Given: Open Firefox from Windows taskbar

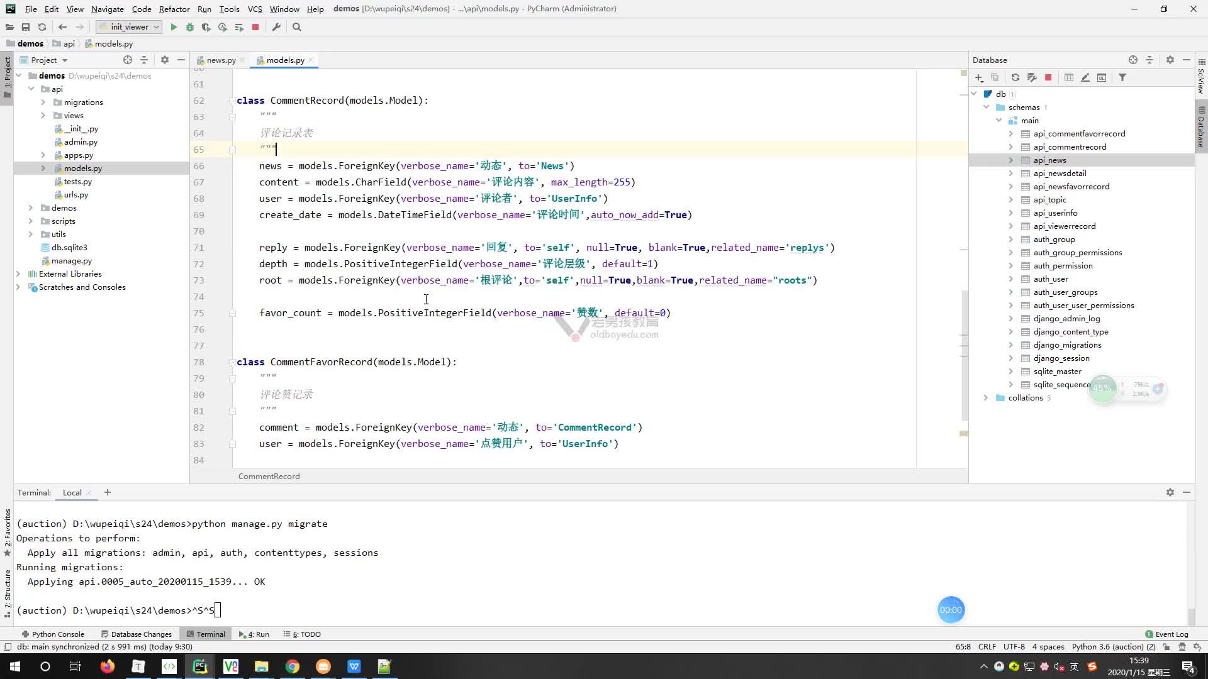Looking at the screenshot, I should tap(108, 666).
